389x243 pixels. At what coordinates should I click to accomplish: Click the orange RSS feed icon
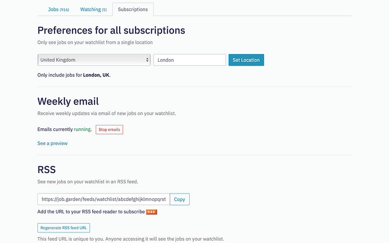pos(151,212)
